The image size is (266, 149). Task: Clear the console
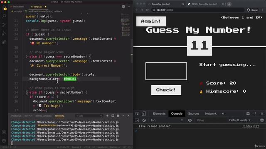[x=144, y=120]
